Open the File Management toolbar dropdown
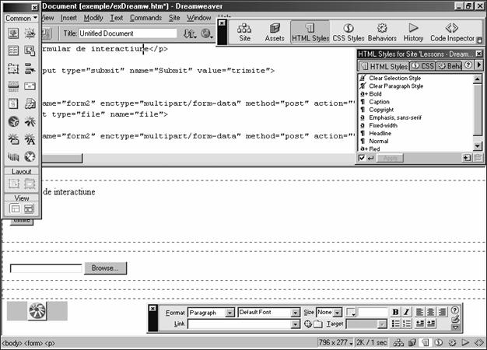This screenshot has height=350, width=487. point(190,33)
